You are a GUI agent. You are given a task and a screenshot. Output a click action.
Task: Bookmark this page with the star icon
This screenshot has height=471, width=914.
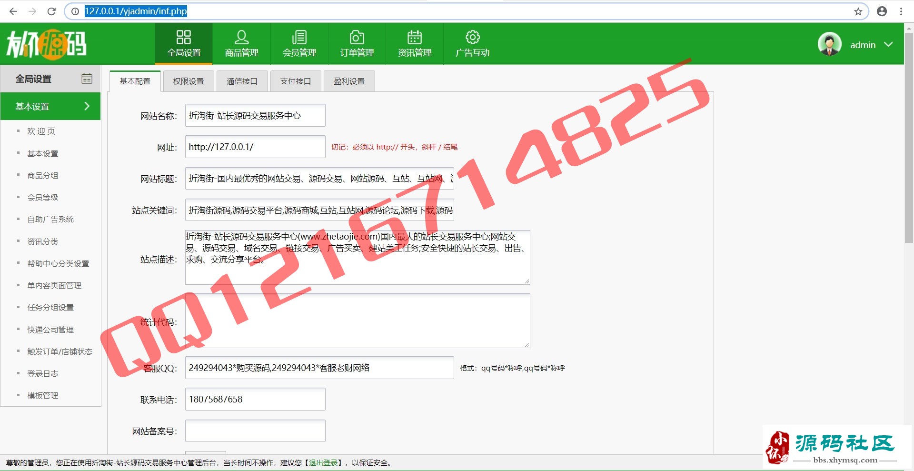(858, 11)
